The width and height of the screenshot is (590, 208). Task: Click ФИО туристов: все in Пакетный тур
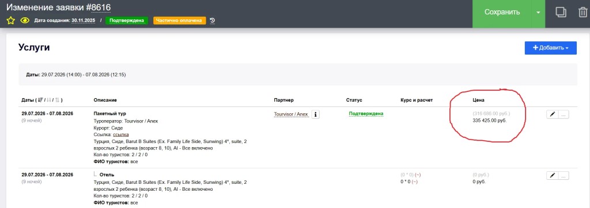click(x=115, y=161)
